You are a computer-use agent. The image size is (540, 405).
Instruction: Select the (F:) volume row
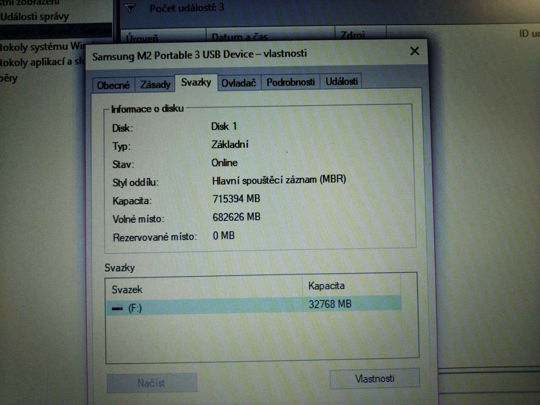(x=253, y=305)
